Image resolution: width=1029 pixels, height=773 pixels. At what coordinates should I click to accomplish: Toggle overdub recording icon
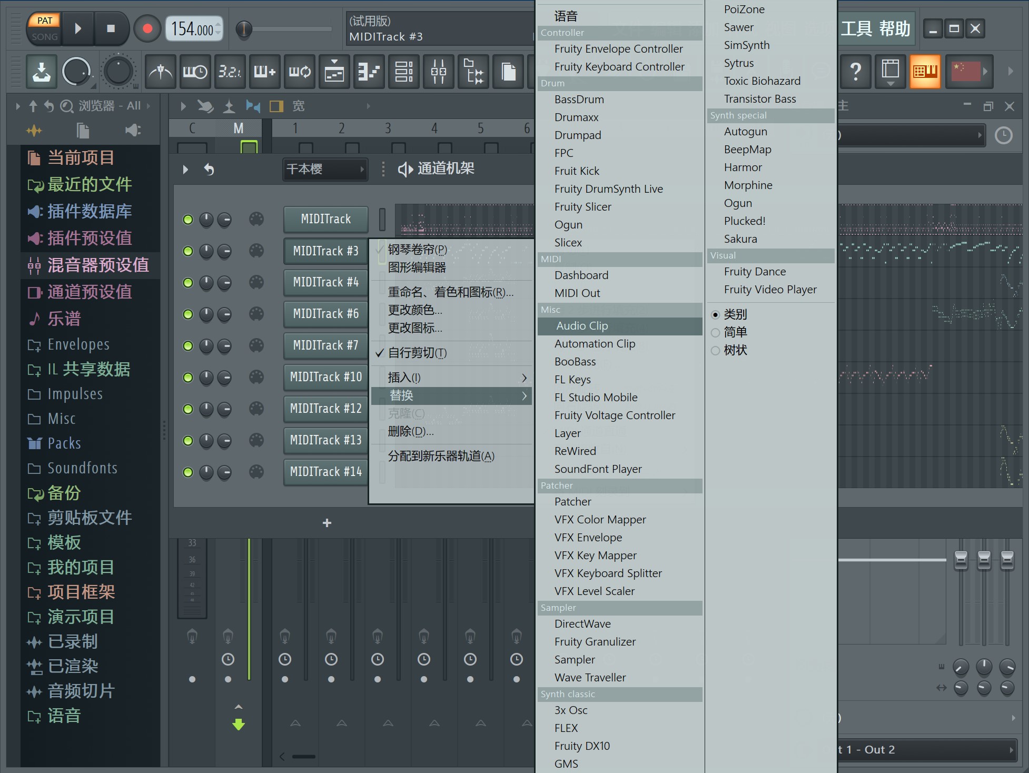[x=264, y=71]
